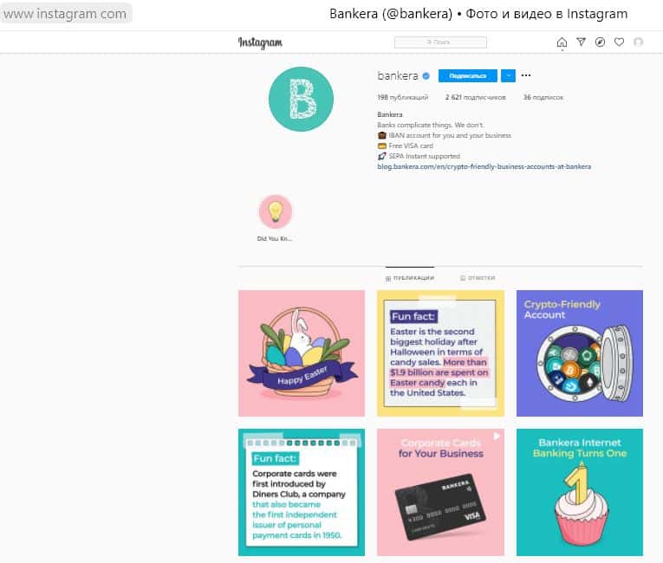
Task: Open your profile avatar icon
Action: [x=638, y=42]
